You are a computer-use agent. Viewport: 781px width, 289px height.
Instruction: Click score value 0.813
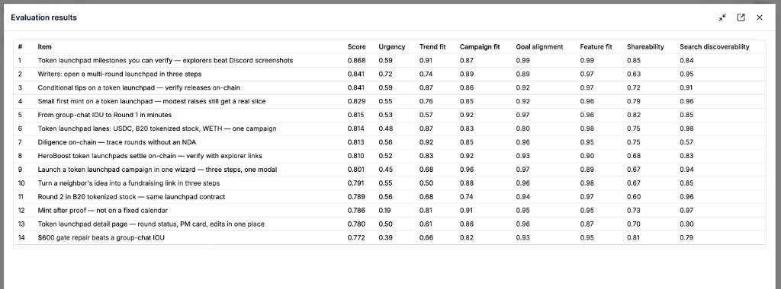click(x=357, y=142)
